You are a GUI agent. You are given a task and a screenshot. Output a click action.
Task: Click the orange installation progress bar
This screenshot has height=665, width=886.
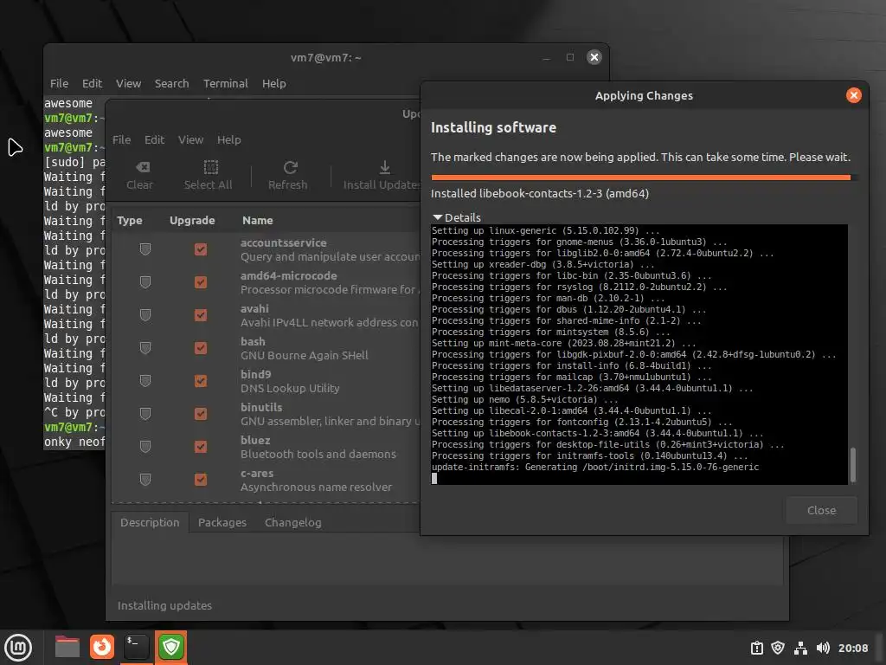(x=640, y=178)
